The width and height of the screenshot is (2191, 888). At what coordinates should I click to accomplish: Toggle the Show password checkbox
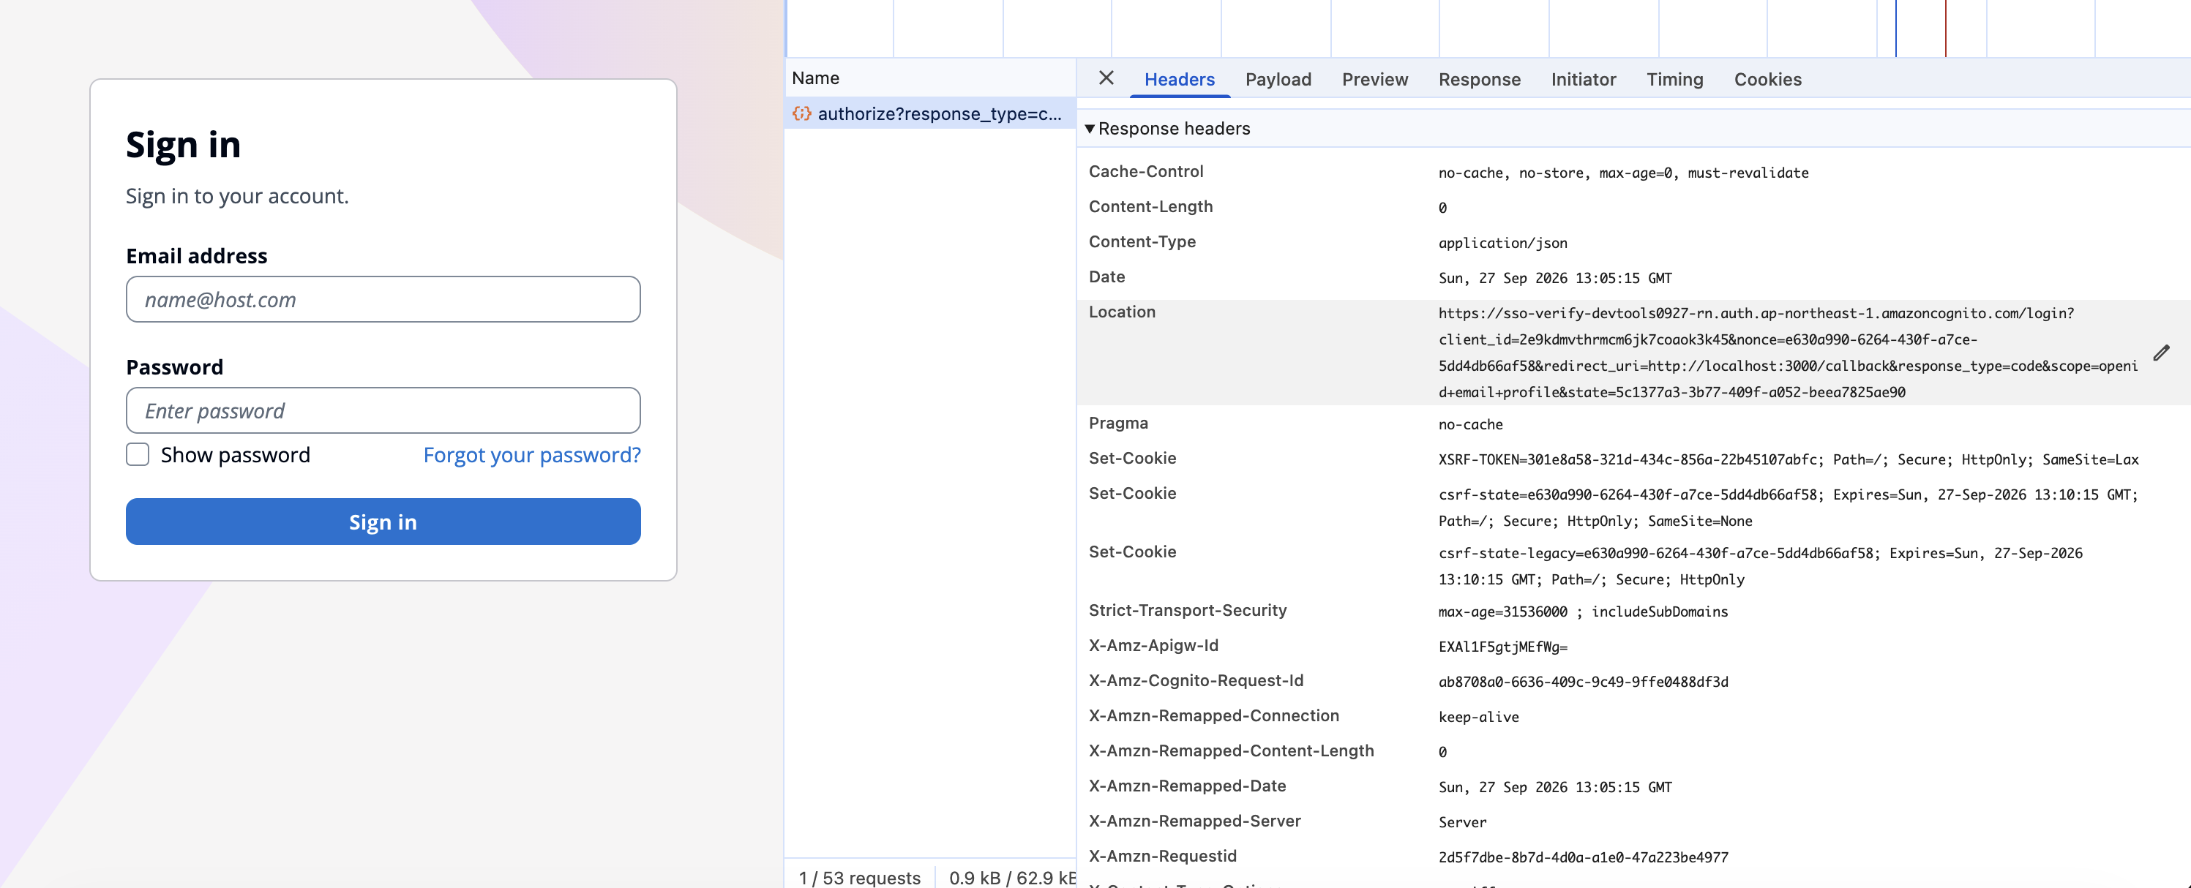[x=138, y=455]
